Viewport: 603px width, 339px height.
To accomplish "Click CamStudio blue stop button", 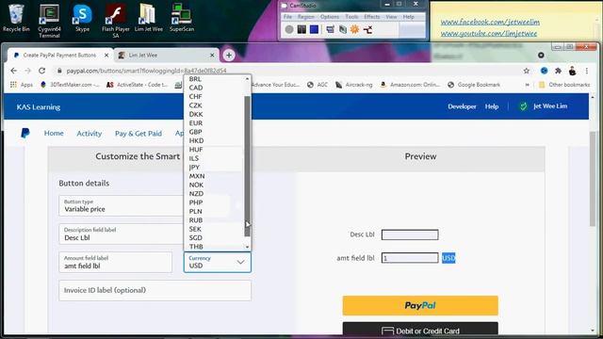I will 314,29.
